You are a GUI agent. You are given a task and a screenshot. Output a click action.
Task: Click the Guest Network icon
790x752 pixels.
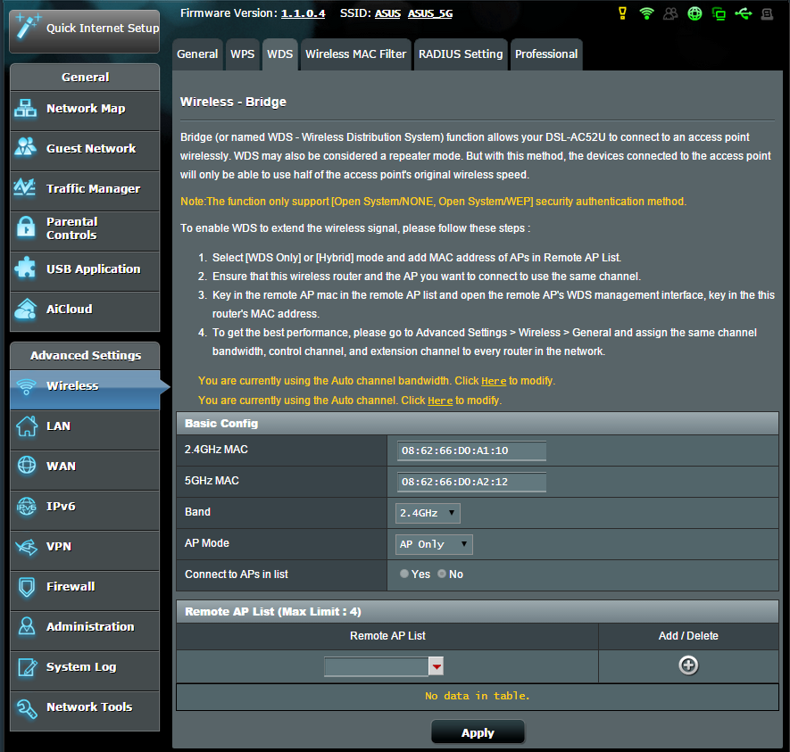[25, 147]
